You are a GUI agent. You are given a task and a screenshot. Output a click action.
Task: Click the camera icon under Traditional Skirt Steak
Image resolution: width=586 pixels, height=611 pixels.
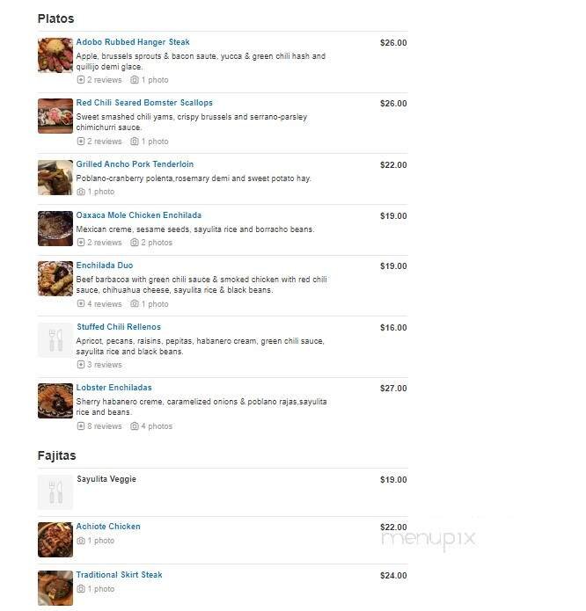81,589
